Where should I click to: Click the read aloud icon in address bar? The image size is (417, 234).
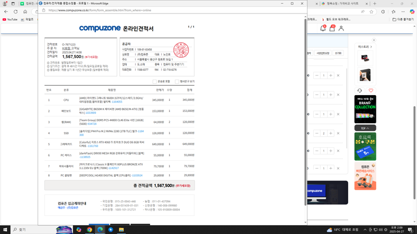[x=363, y=11]
